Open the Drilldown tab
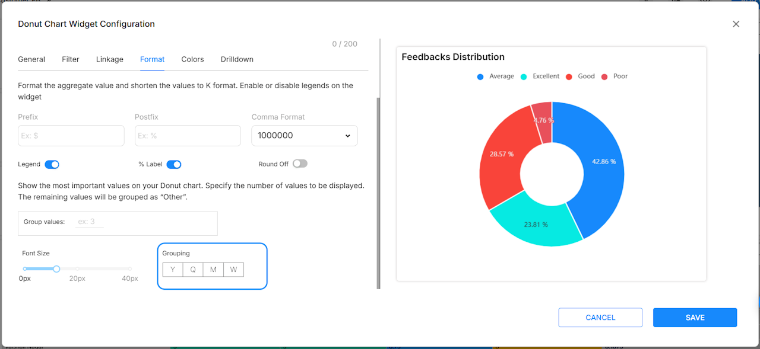 (237, 59)
